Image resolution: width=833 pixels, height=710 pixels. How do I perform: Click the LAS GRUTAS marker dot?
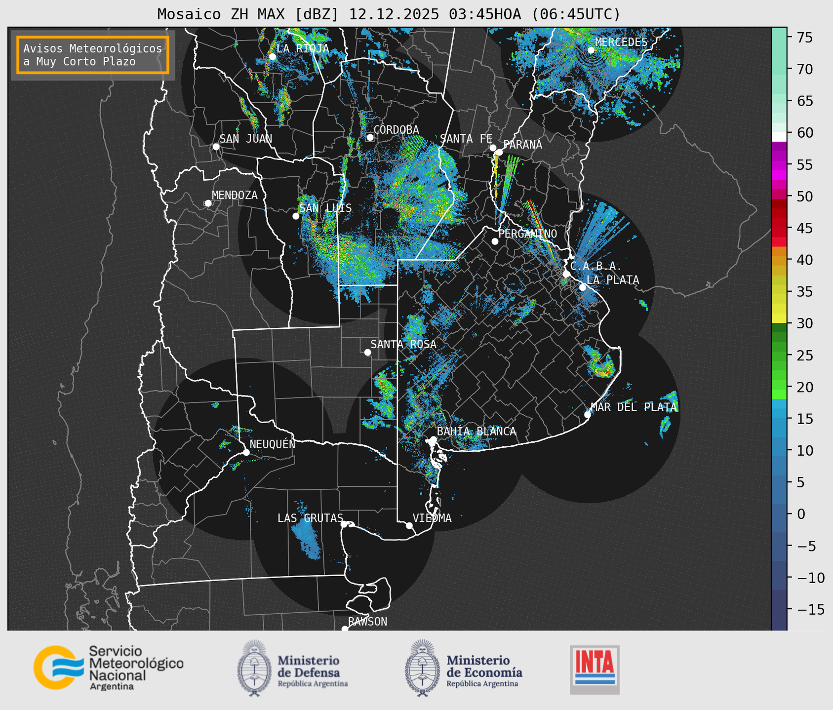pos(344,524)
